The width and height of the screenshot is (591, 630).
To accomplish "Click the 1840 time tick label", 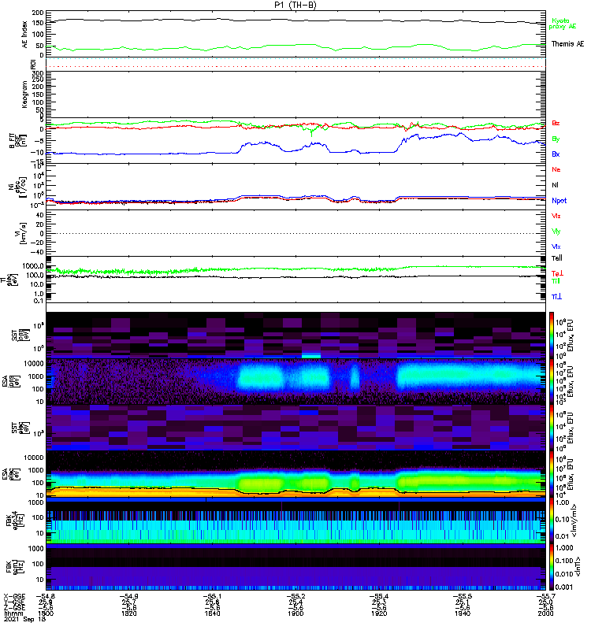I will 212,613.
